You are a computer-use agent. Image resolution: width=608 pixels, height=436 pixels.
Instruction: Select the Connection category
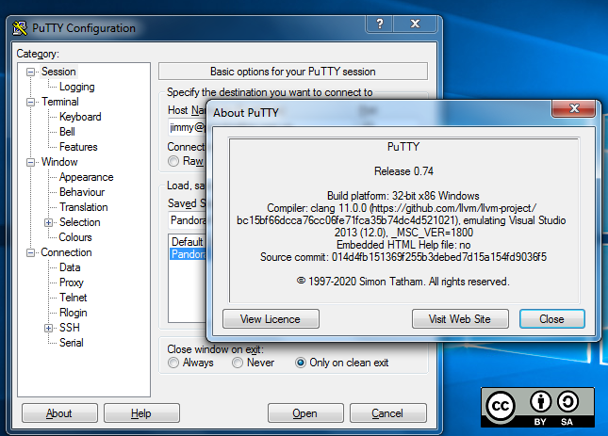(x=66, y=252)
